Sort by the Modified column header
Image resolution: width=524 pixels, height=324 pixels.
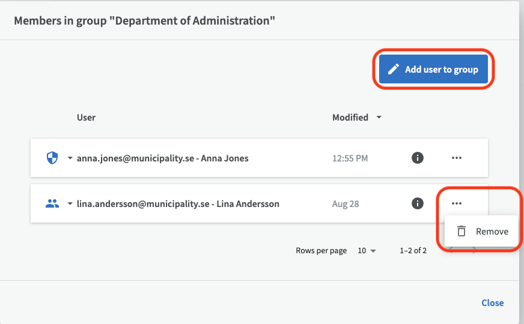(x=350, y=118)
